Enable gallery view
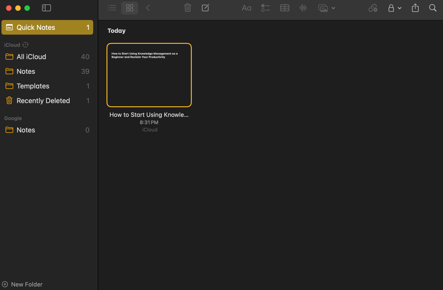 129,7
